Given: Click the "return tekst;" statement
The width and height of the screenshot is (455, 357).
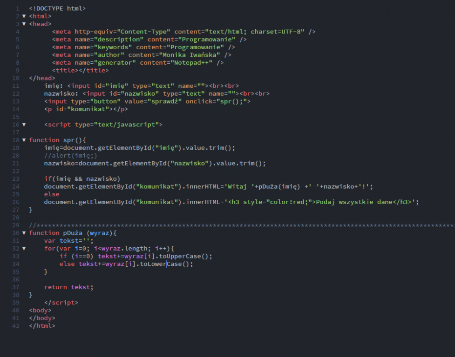Looking at the screenshot, I should 69,287.
